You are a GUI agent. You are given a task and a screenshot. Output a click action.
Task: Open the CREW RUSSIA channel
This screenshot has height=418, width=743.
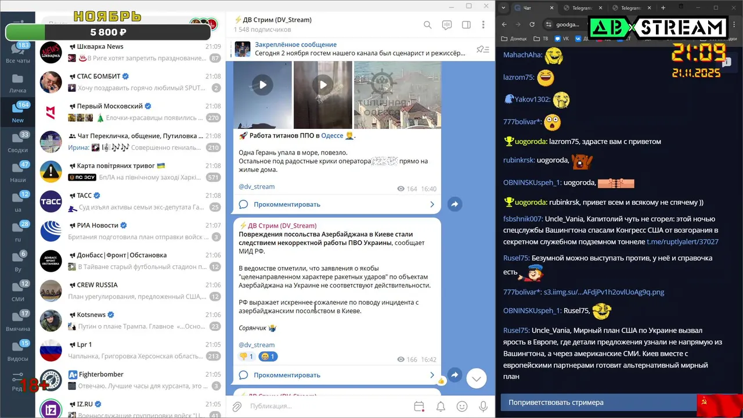131,291
